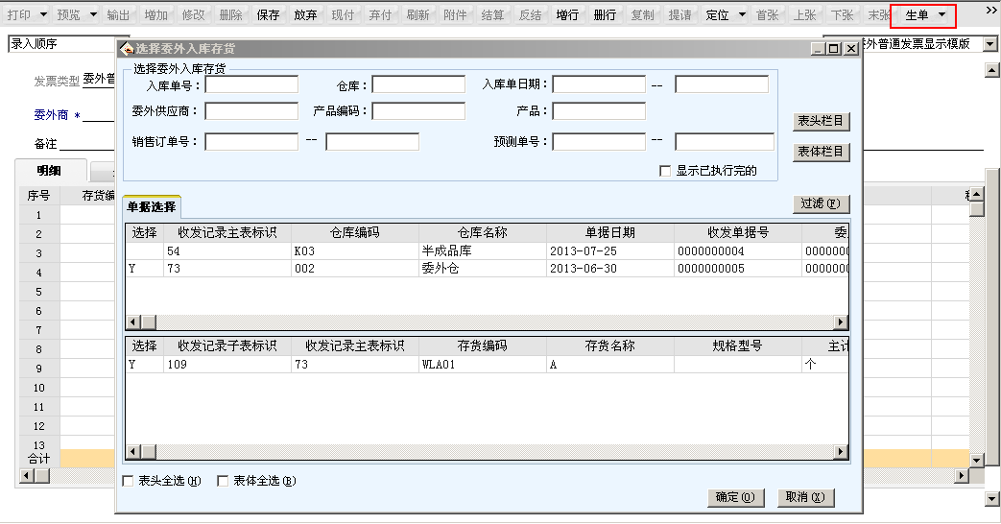Toggle the Y selection for sub-row 109
The image size is (1001, 524).
(x=144, y=365)
